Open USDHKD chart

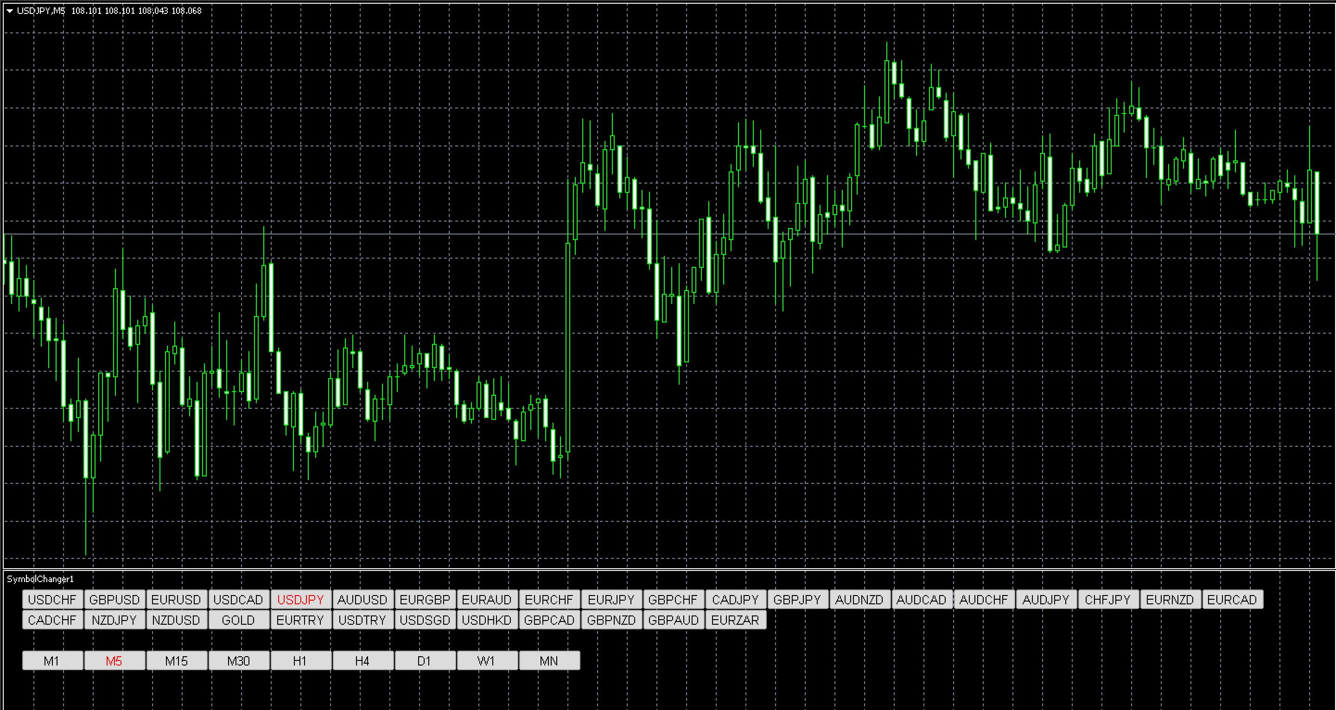487,620
